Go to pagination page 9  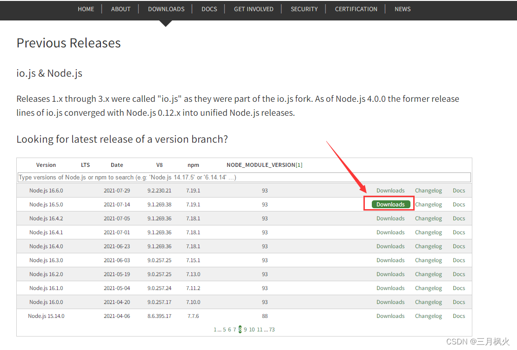point(245,330)
